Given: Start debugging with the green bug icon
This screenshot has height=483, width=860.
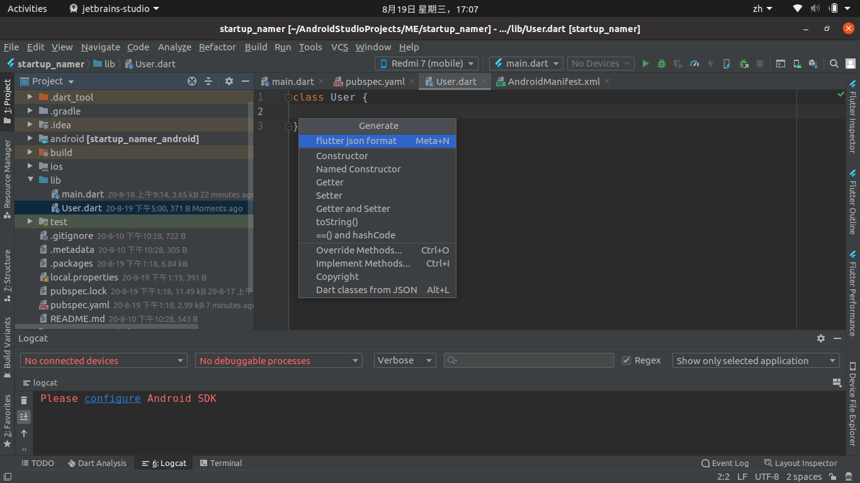Looking at the screenshot, I should click(x=662, y=64).
